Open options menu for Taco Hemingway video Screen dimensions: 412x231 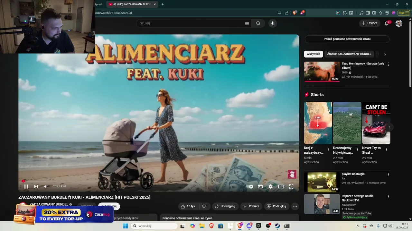[x=389, y=64]
